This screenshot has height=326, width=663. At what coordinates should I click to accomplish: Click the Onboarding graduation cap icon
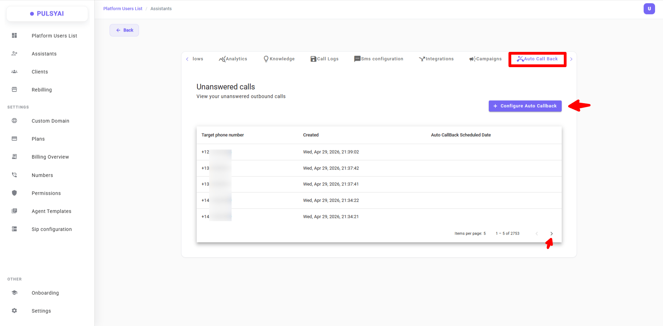(14, 292)
